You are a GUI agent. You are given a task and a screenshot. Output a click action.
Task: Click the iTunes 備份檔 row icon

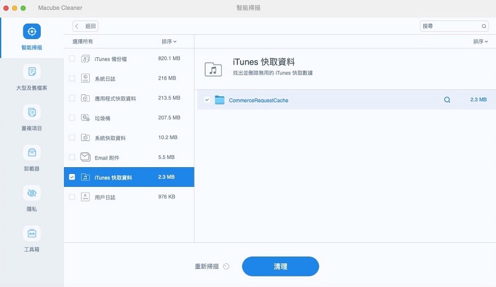85,58
